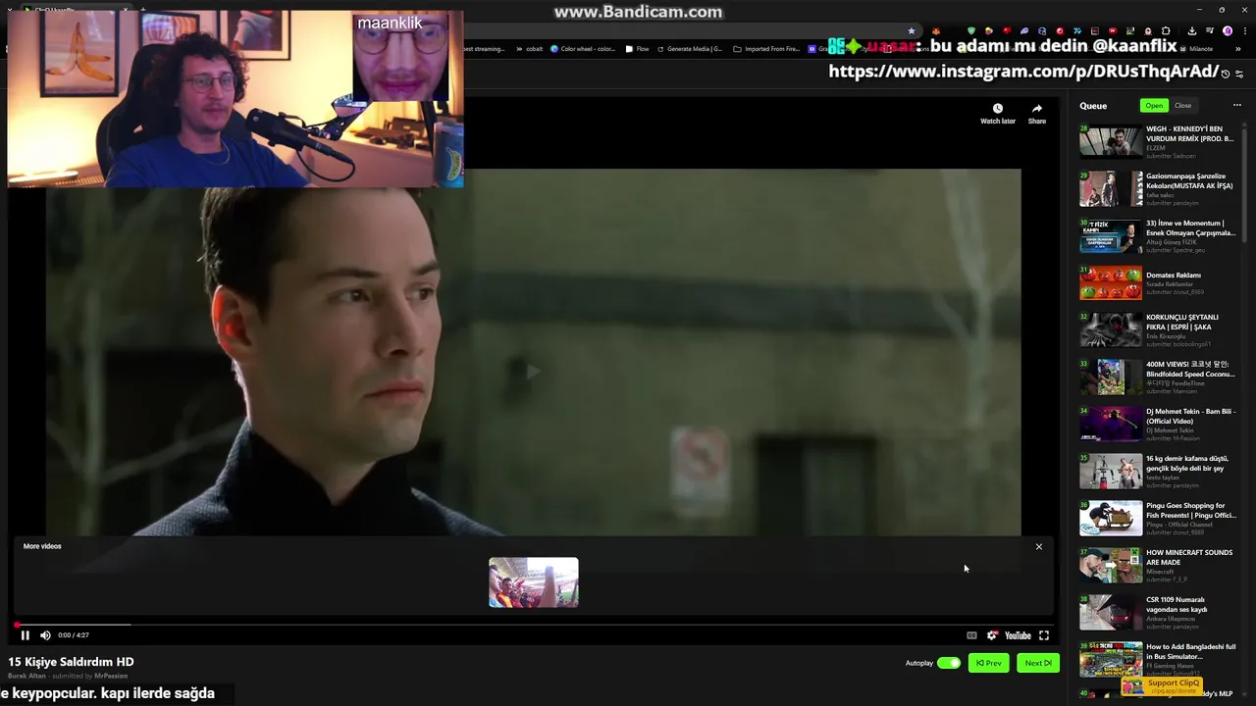The width and height of the screenshot is (1256, 706).
Task: Open the browser Downloads icon
Action: [x=1192, y=31]
